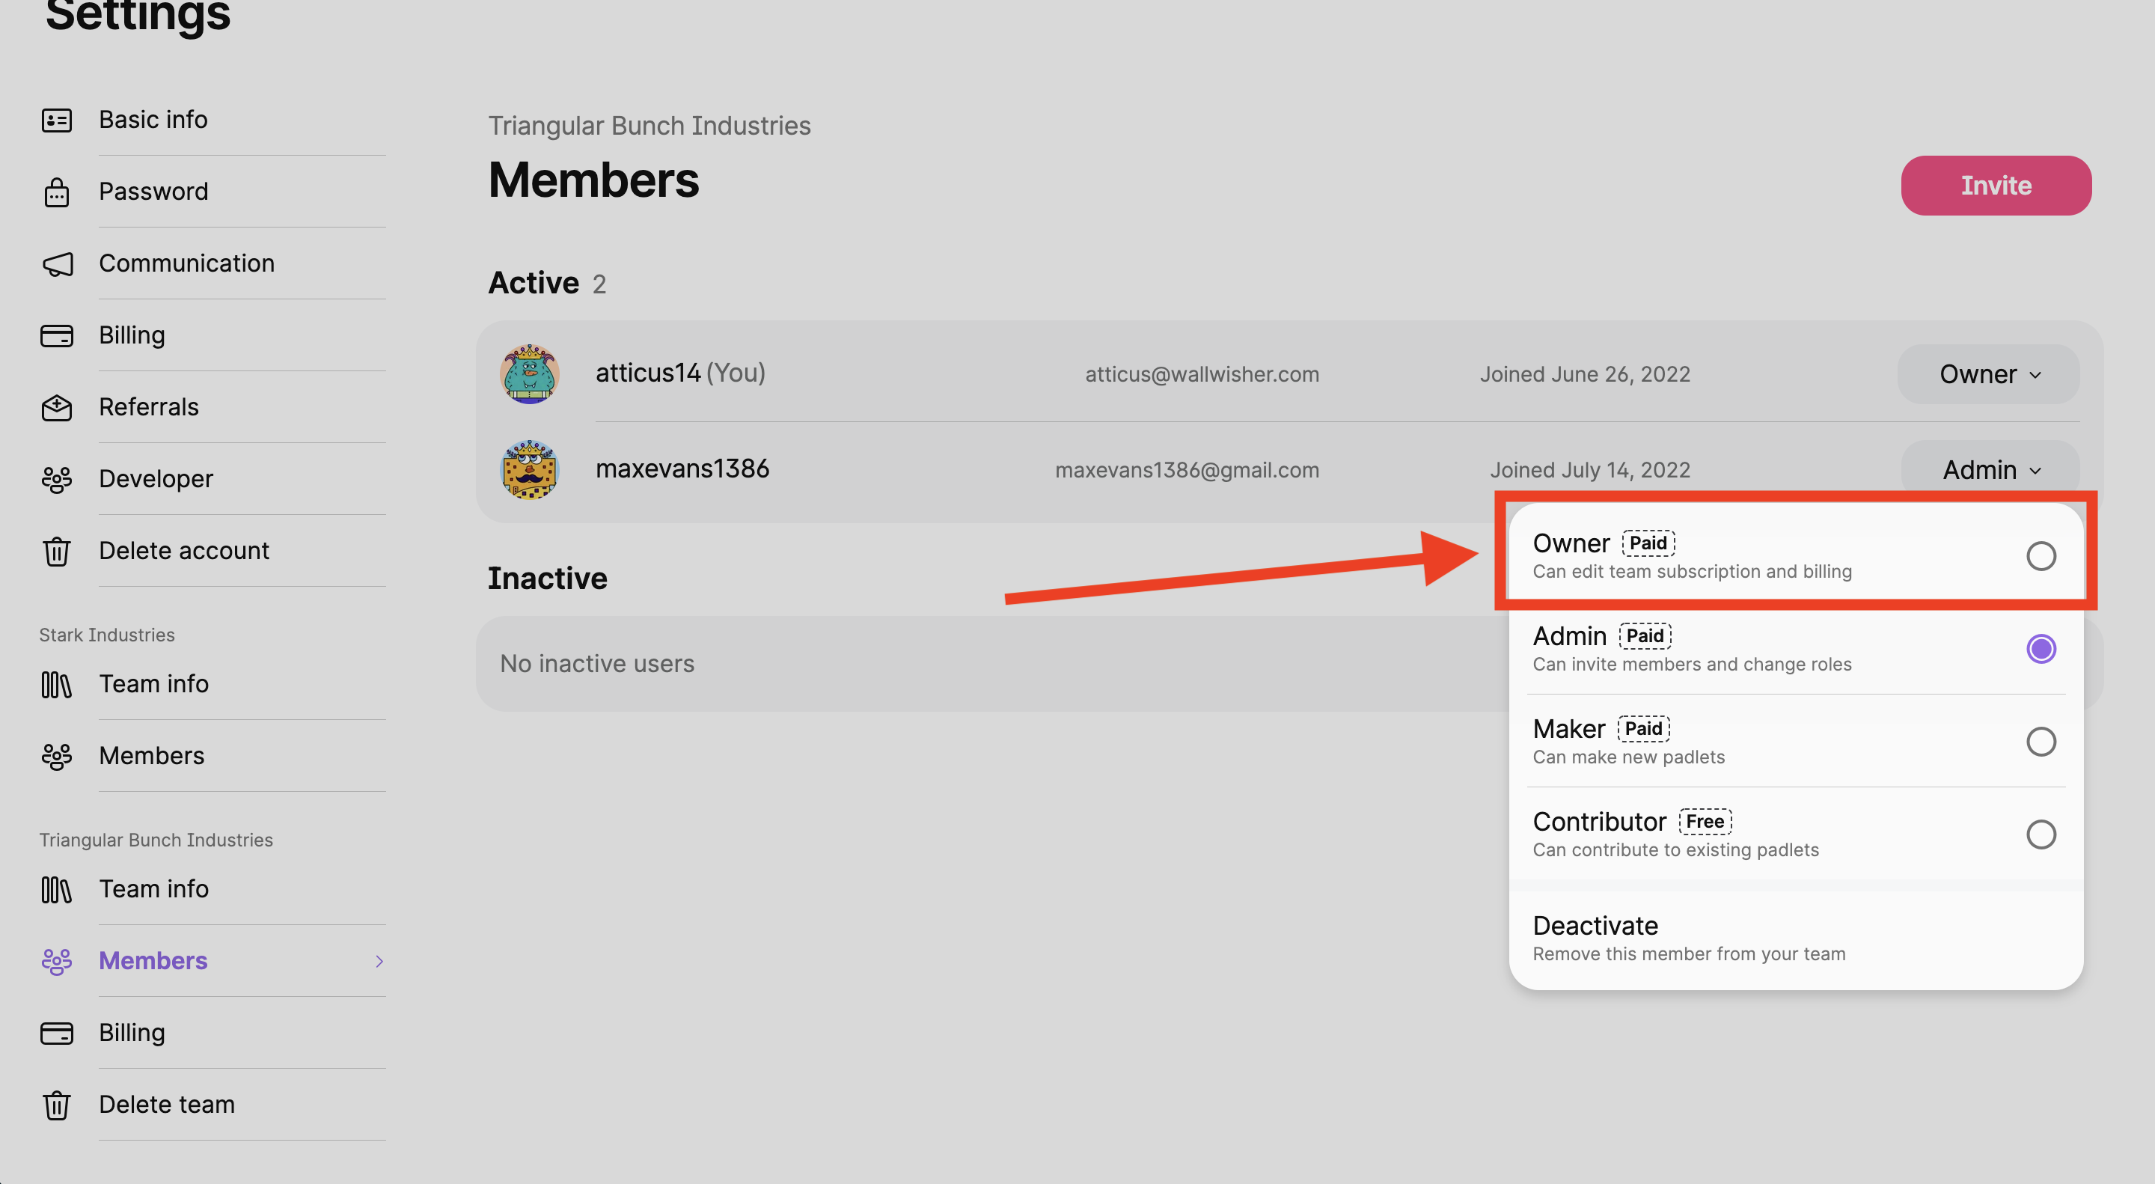
Task: Open Triangular Bunch Industries Billing page
Action: [x=132, y=1034]
